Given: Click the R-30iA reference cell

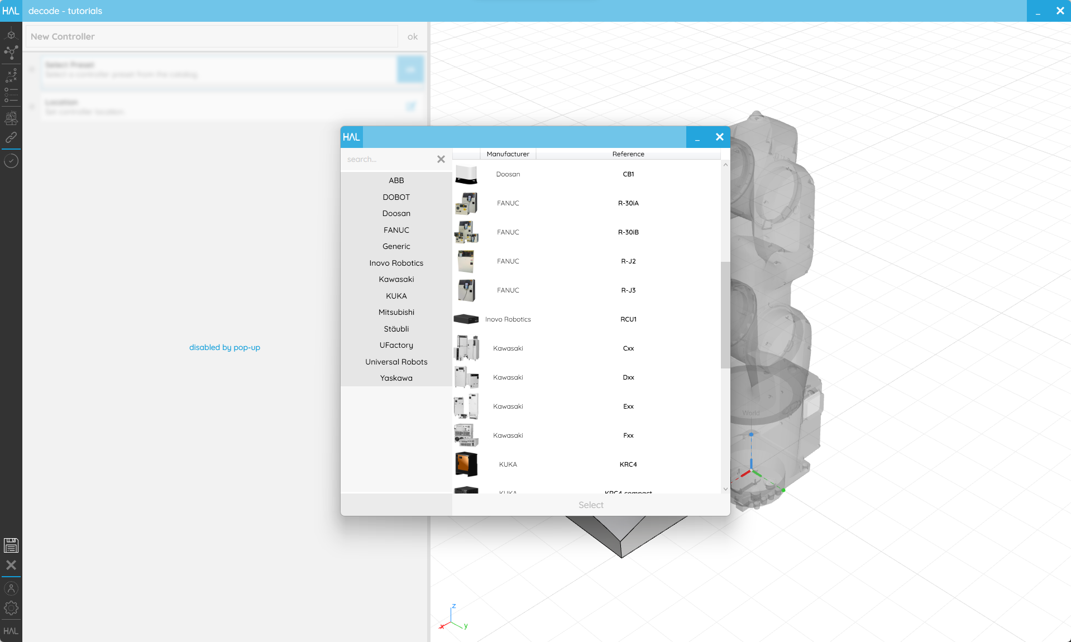Looking at the screenshot, I should (628, 203).
